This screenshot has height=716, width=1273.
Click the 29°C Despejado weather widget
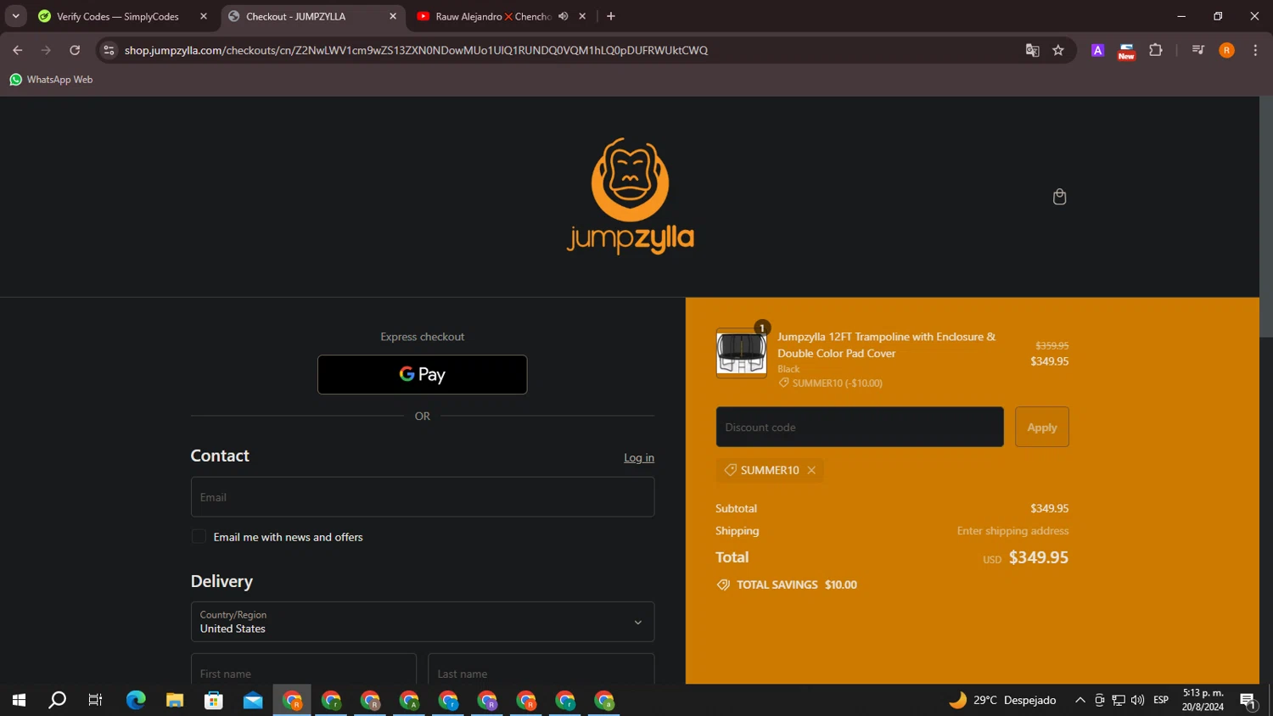click(1002, 700)
